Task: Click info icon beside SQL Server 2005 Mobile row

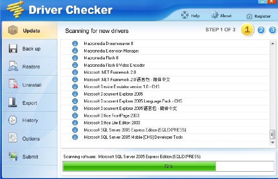Action: (x=75, y=137)
